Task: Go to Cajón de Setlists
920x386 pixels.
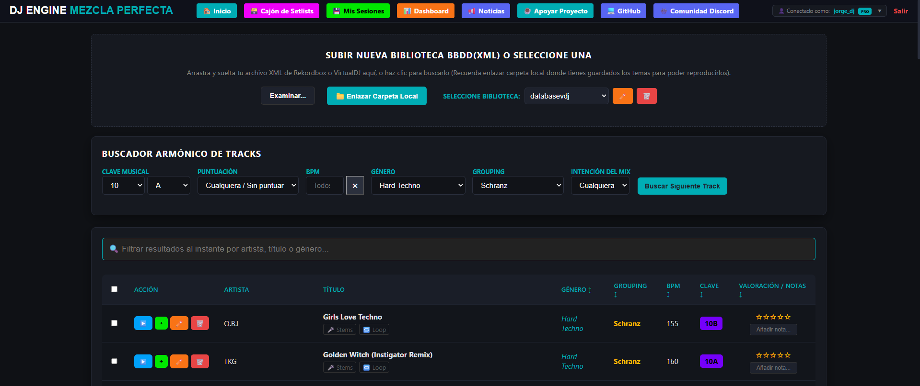Action: (282, 11)
